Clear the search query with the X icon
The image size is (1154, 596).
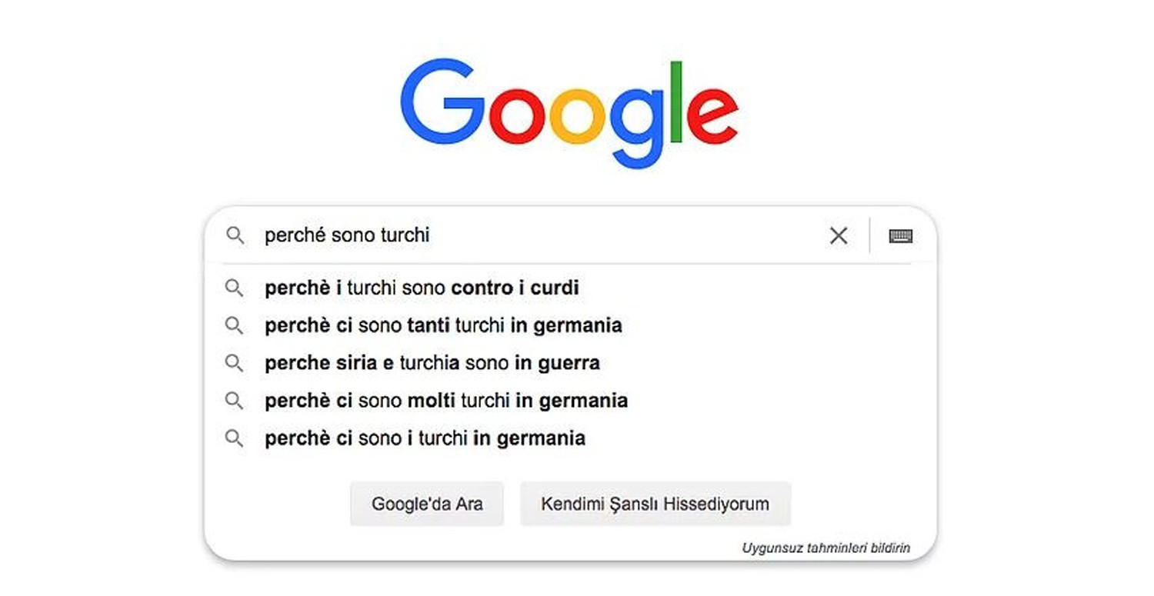pyautogui.click(x=839, y=235)
